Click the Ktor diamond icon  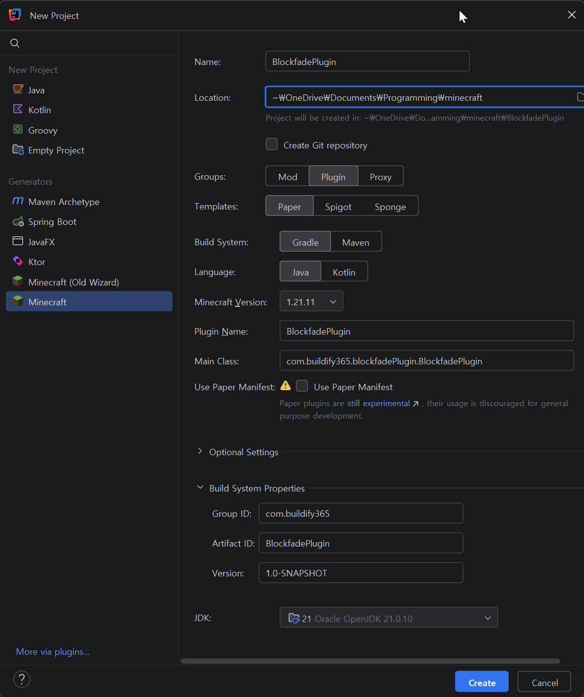(18, 261)
